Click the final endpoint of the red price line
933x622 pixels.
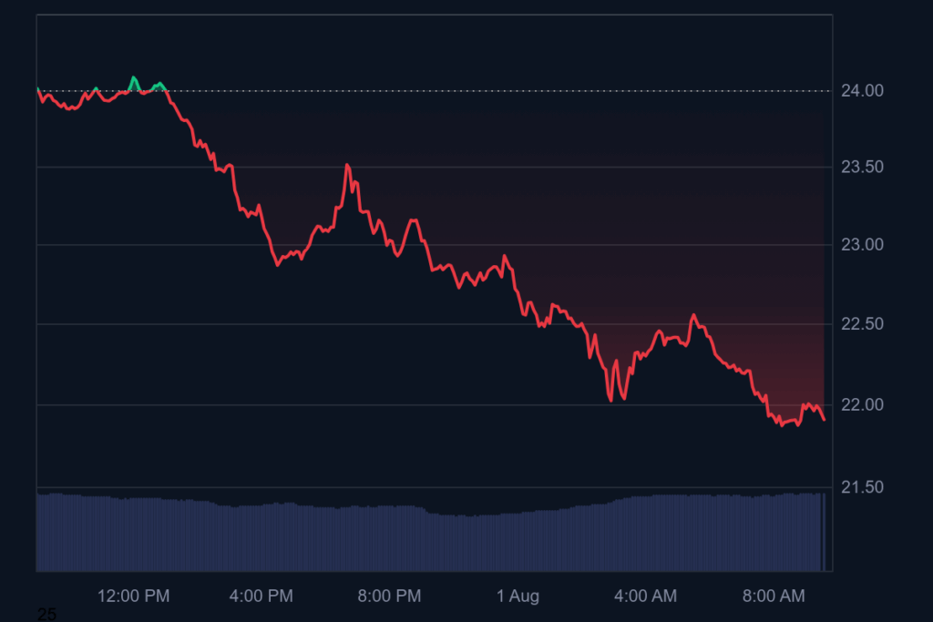pos(824,419)
